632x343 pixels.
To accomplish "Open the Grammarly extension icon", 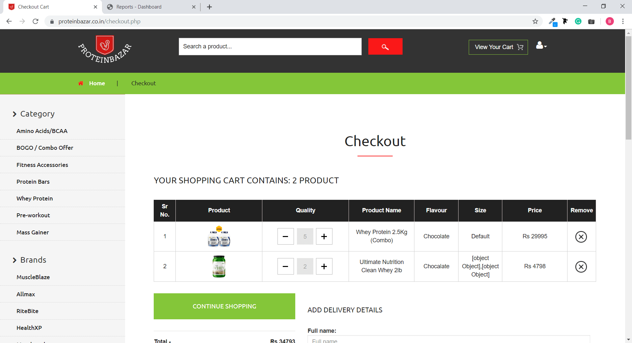I will [578, 21].
